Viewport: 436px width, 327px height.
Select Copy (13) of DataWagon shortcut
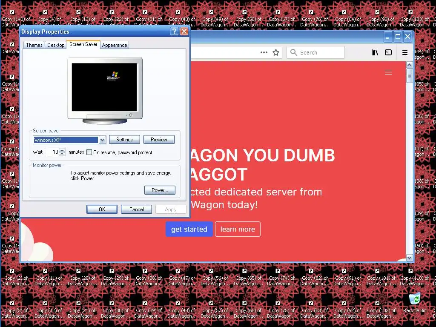(x=82, y=18)
